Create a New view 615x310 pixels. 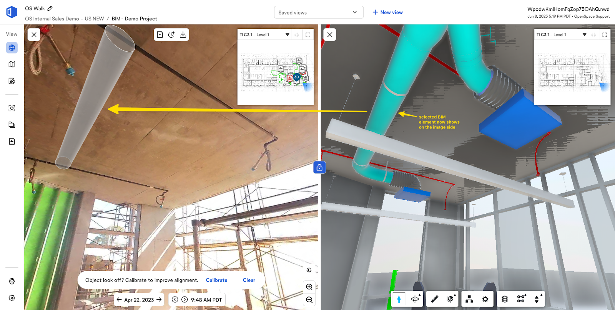click(387, 12)
